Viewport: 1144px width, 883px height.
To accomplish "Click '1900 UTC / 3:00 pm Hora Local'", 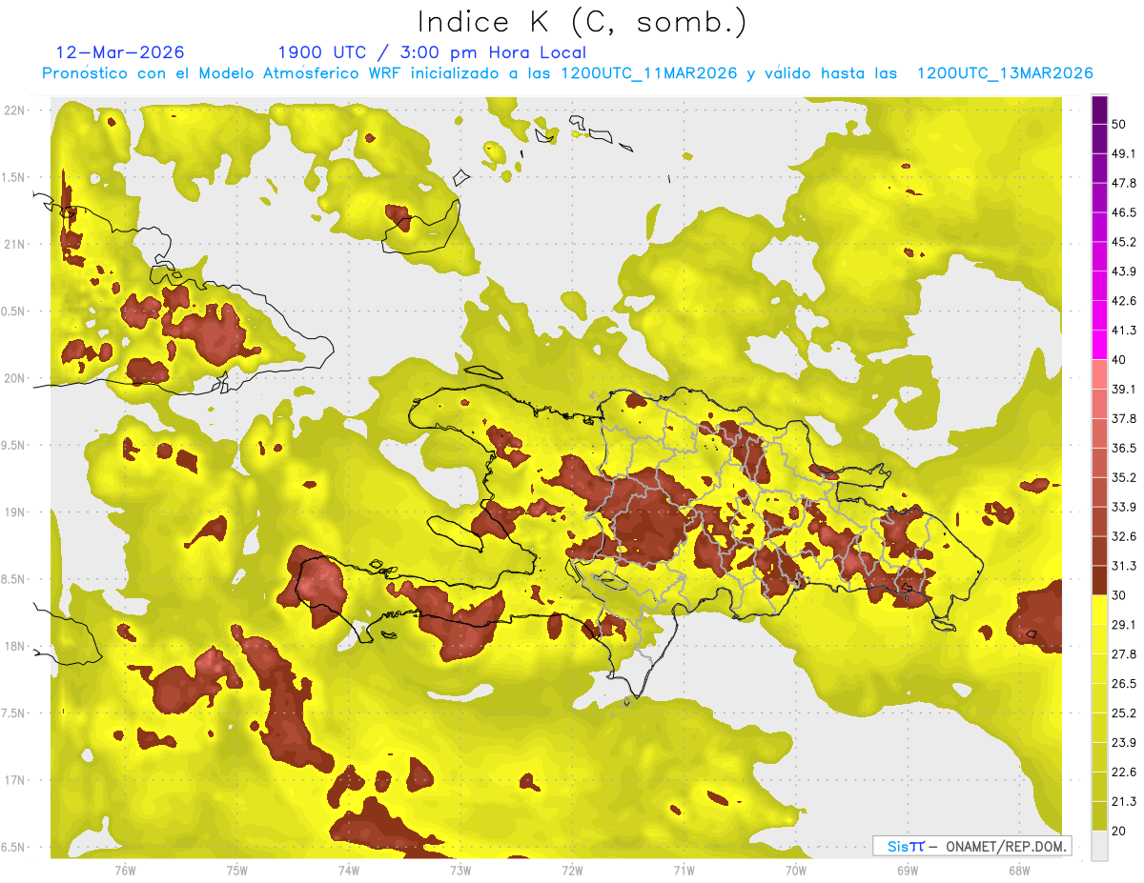I will tap(432, 52).
